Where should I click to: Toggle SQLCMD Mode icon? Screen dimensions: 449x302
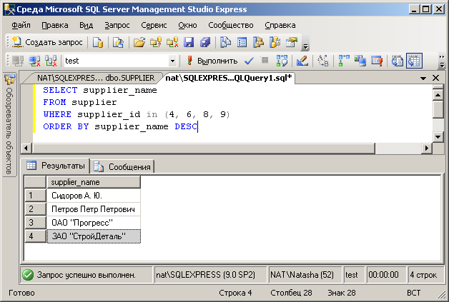point(377,61)
